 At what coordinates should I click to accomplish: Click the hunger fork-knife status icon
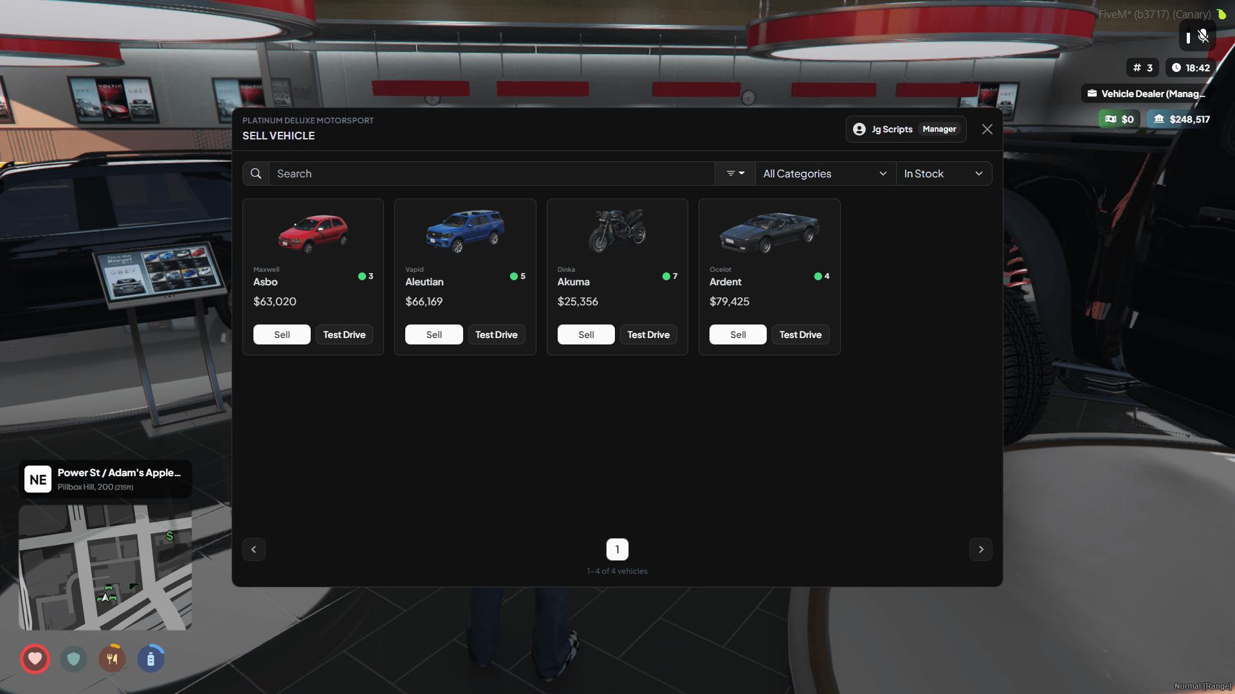tap(113, 659)
